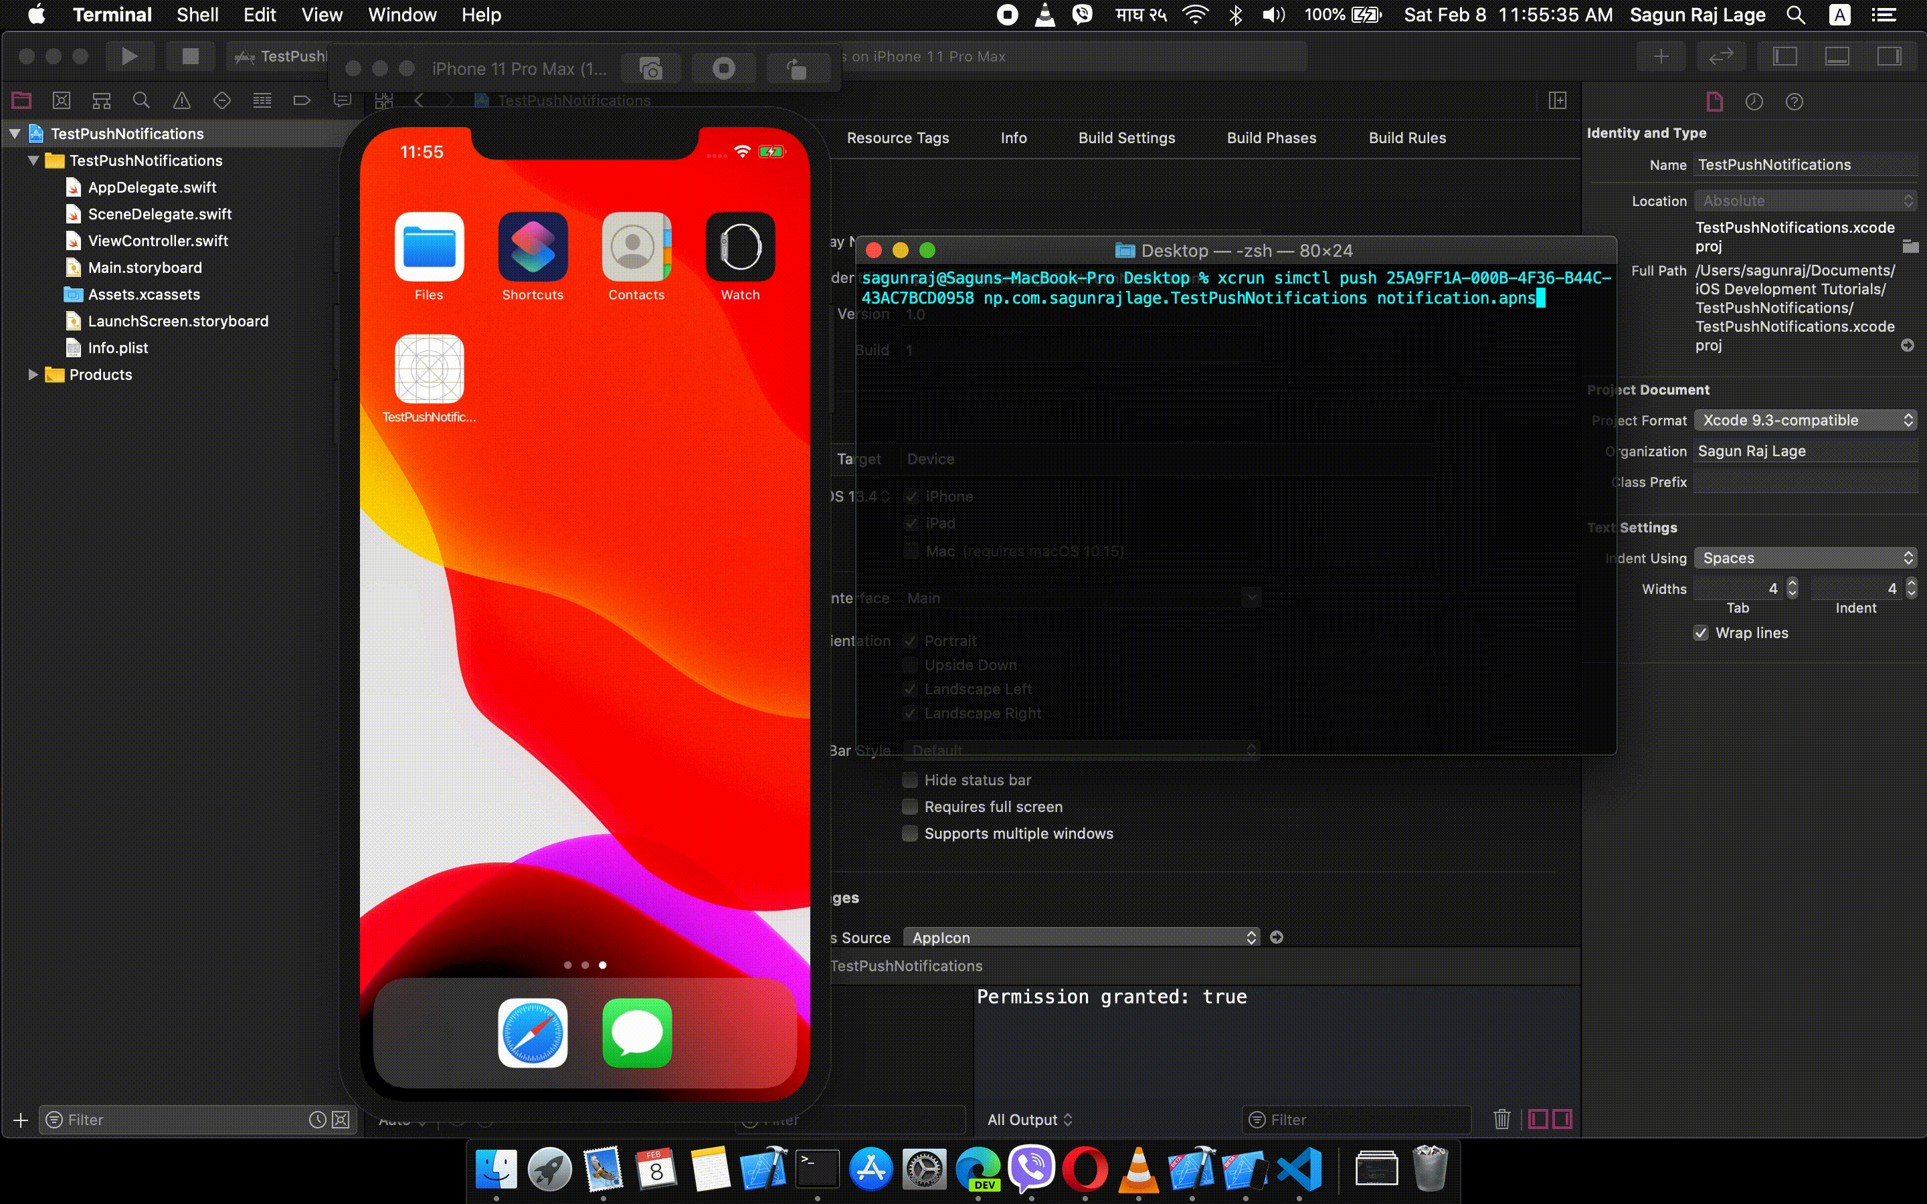Open the Issue navigator warning icon

pyautogui.click(x=181, y=100)
